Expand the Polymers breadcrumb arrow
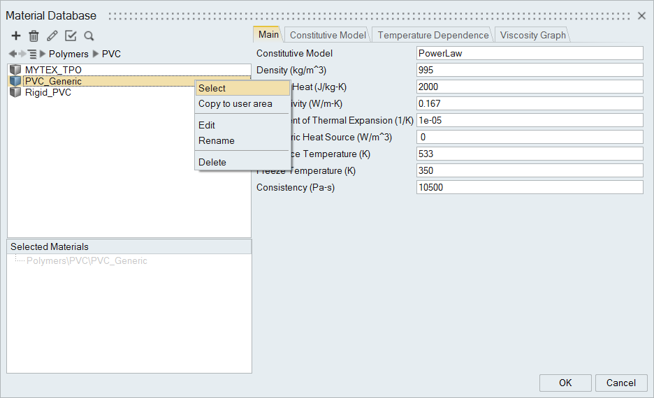 tap(43, 54)
